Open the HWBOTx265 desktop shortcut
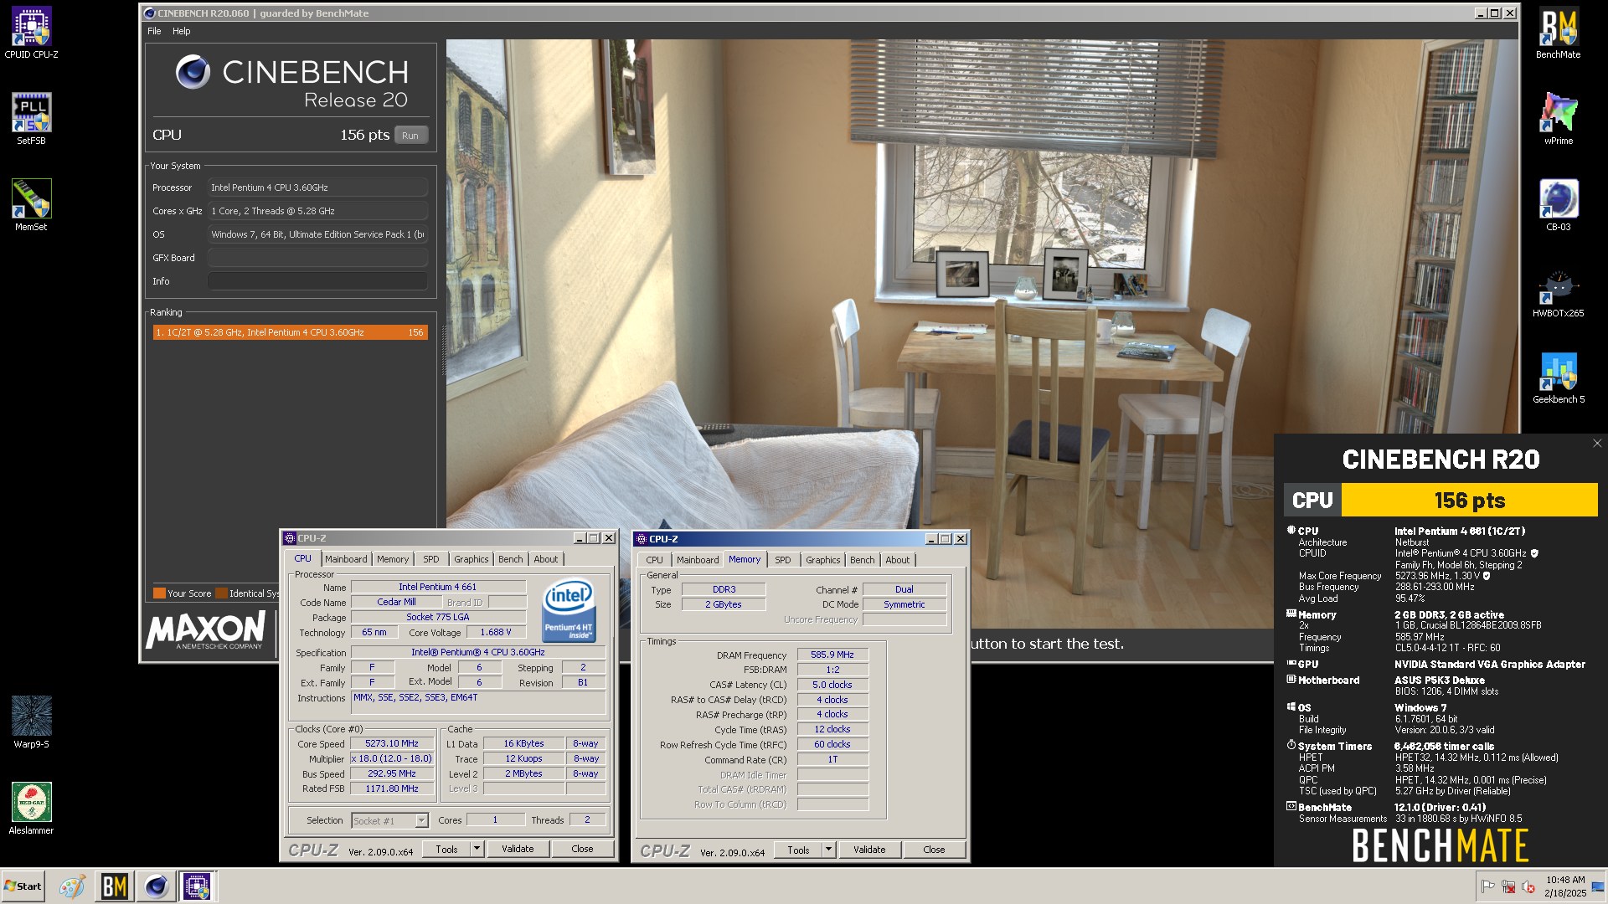 tap(1558, 291)
